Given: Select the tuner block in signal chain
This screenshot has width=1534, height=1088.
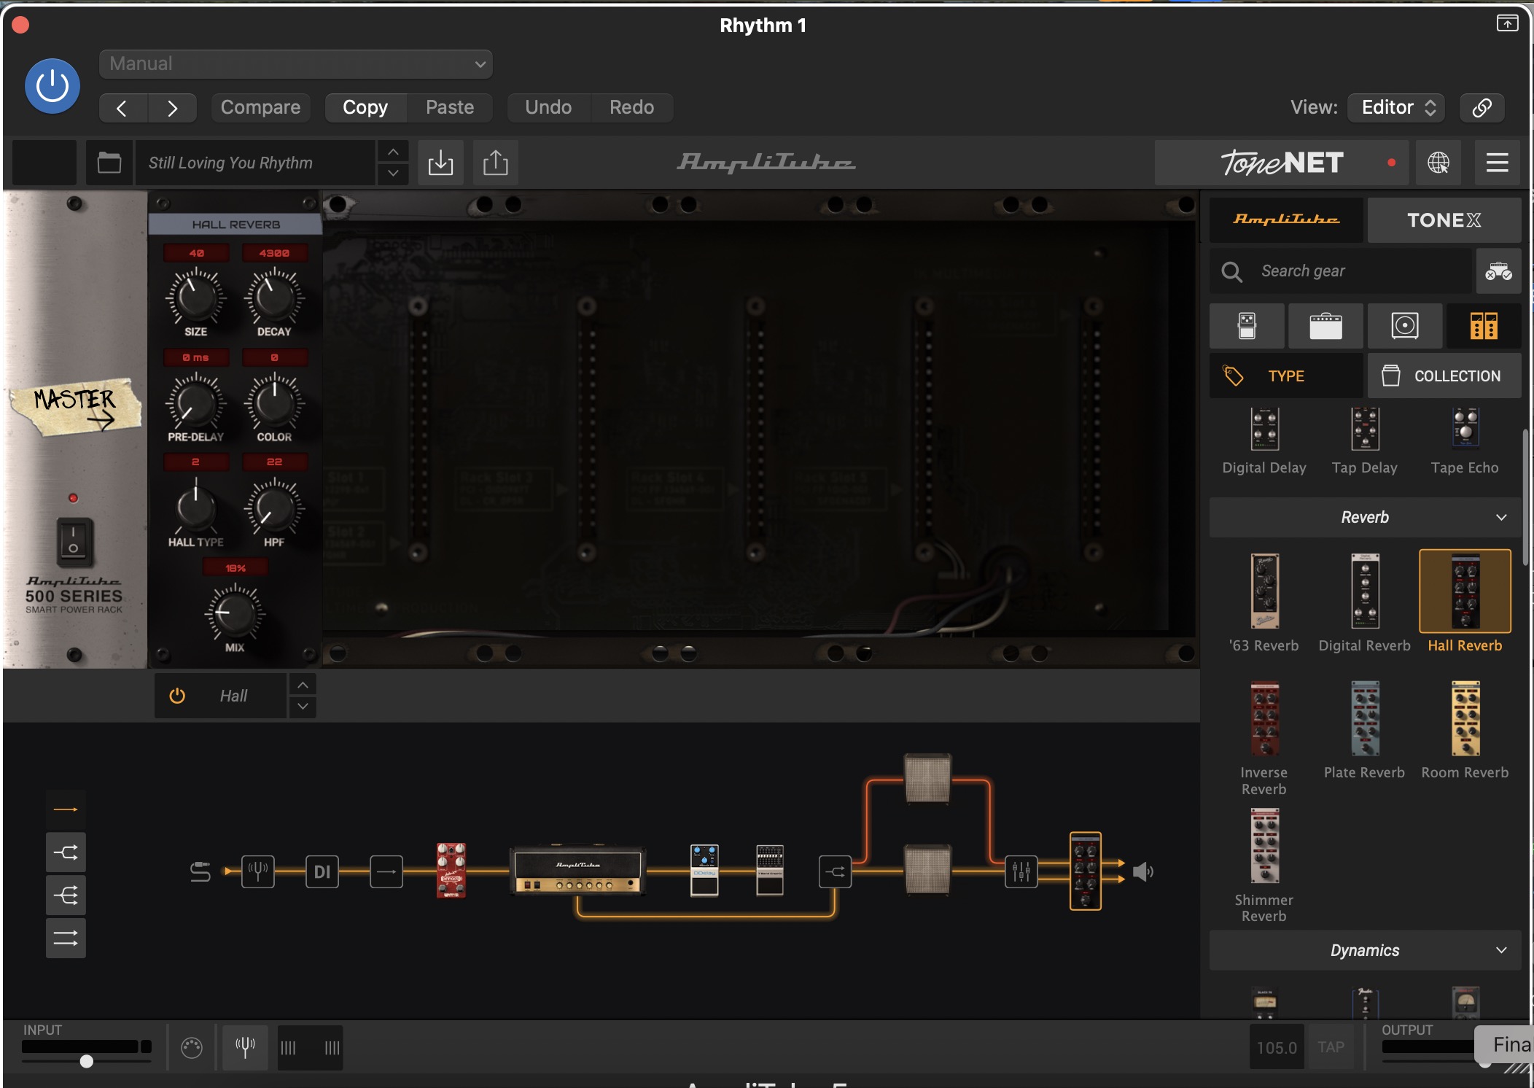Looking at the screenshot, I should [258, 871].
